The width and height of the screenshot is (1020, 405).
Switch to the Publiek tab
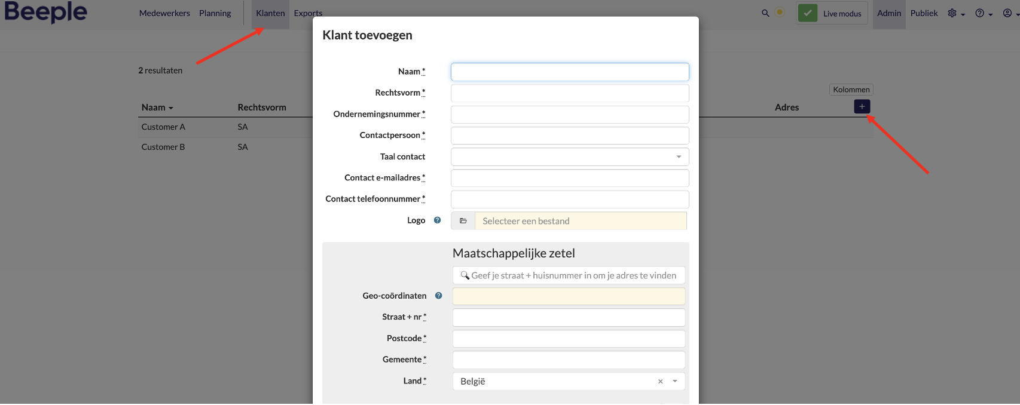[924, 13]
